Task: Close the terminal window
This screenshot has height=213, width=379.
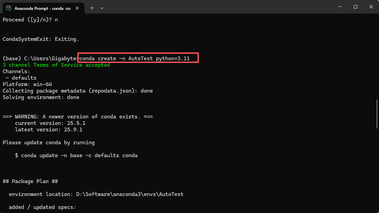Action: [371, 7]
